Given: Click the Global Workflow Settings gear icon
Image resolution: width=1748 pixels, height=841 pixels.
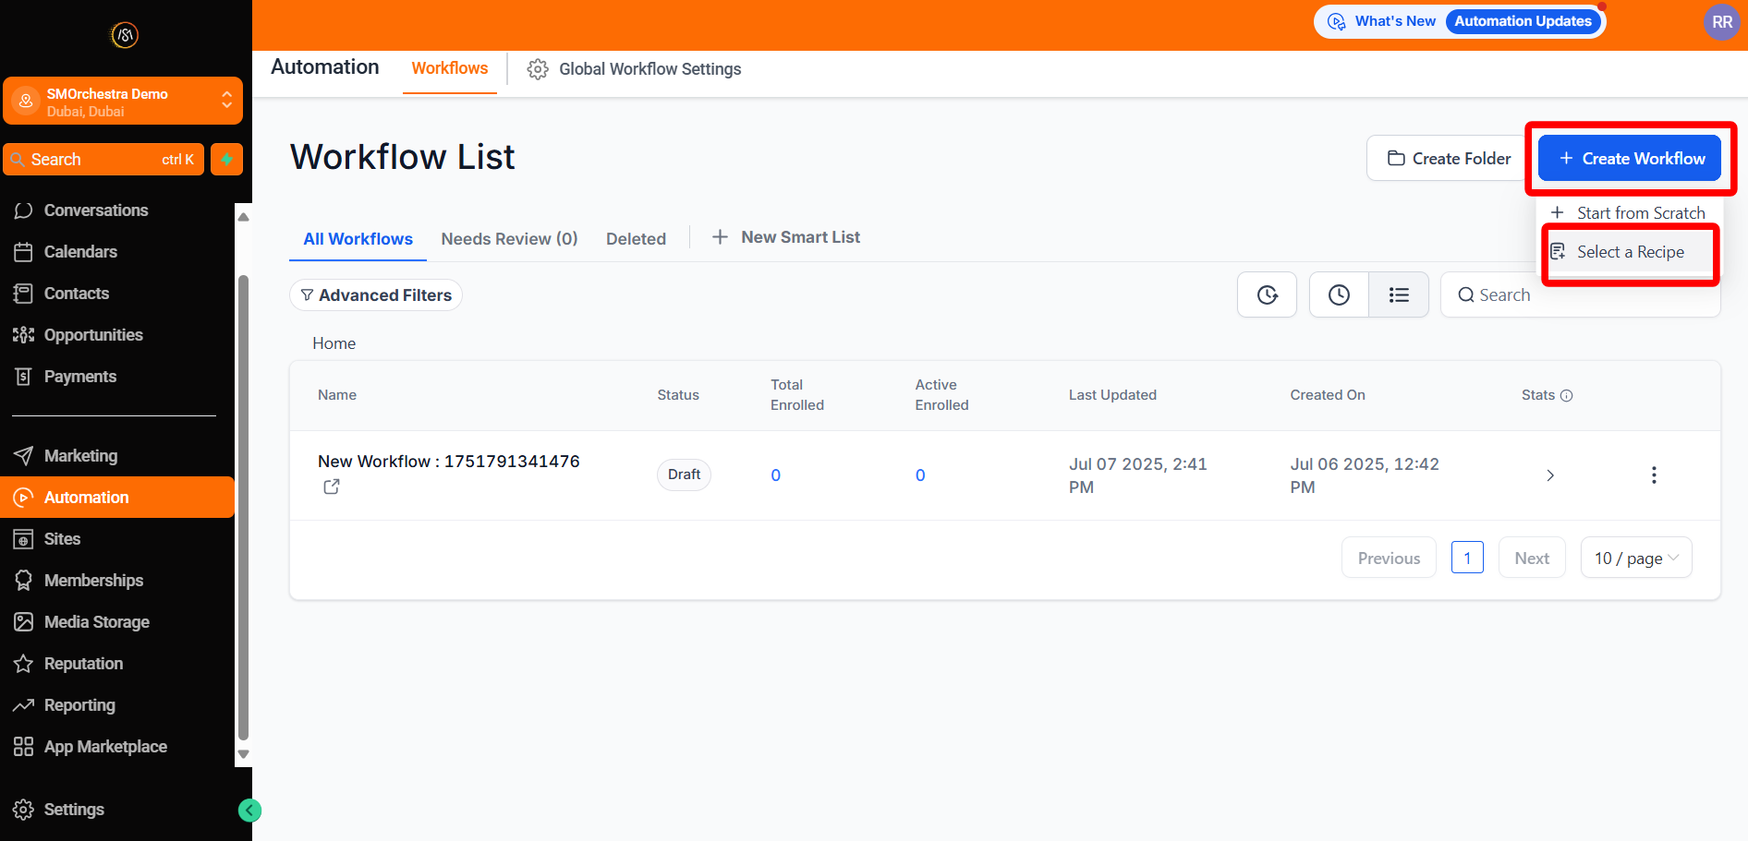Looking at the screenshot, I should click(x=538, y=69).
